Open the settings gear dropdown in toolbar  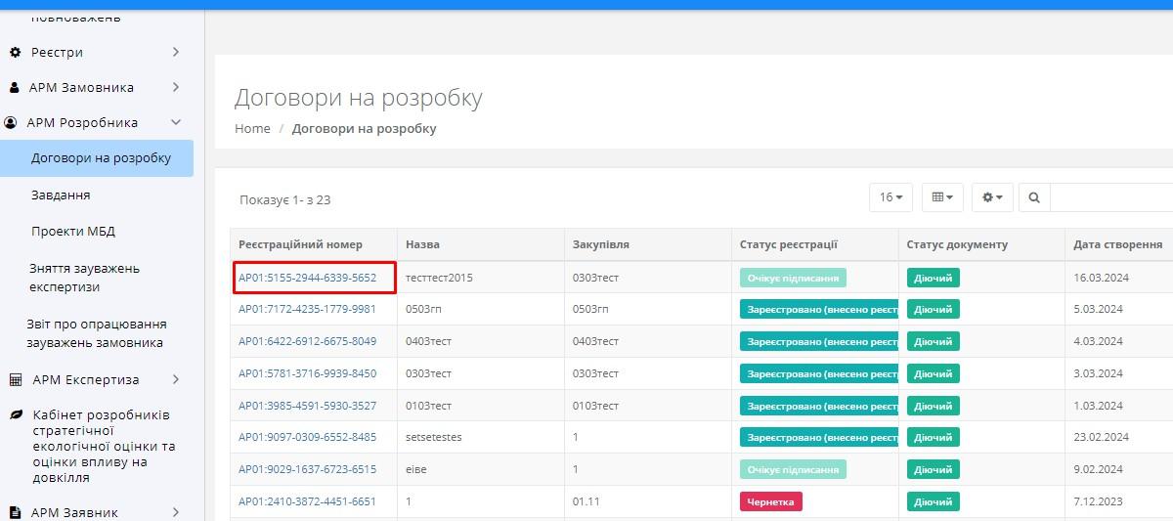coord(992,197)
